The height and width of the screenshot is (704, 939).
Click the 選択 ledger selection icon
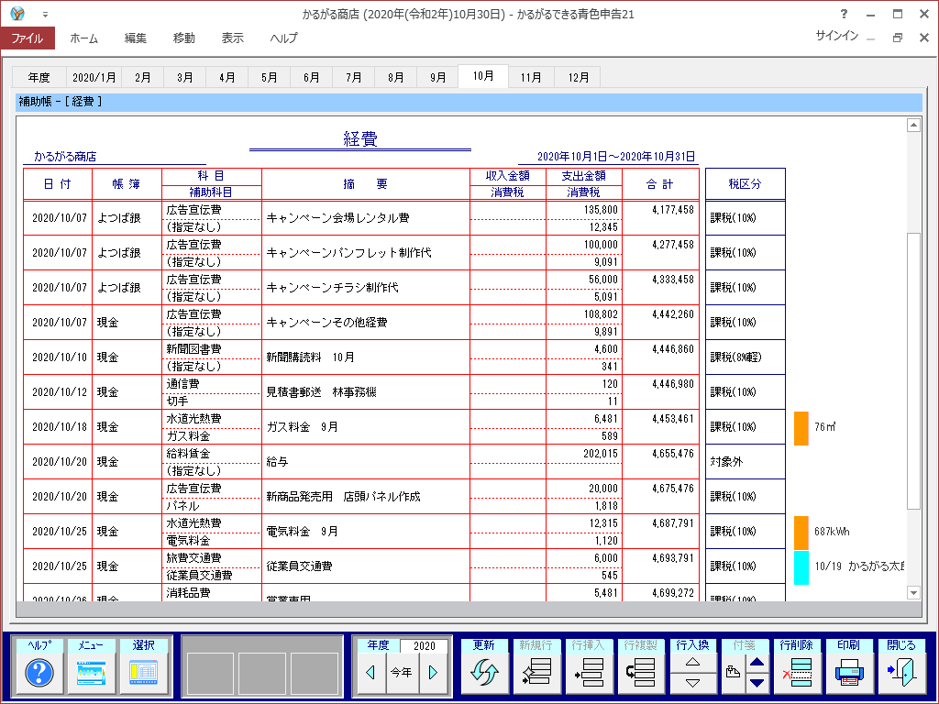pos(144,672)
